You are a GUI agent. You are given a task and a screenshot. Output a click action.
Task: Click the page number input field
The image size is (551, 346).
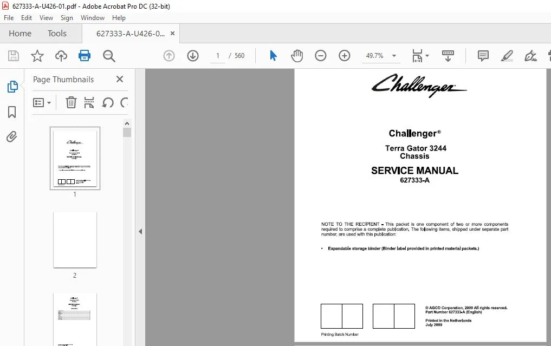[x=217, y=55]
